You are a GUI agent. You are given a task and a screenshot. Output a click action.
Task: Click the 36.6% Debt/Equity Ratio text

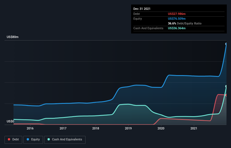[x=185, y=23]
